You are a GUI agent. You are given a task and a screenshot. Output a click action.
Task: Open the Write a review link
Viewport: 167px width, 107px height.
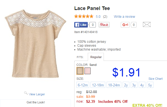point(124,17)
